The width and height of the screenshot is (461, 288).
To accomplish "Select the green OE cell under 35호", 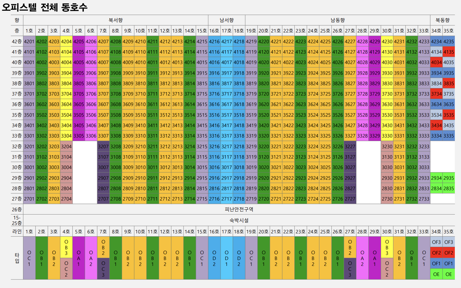I will [x=449, y=274].
